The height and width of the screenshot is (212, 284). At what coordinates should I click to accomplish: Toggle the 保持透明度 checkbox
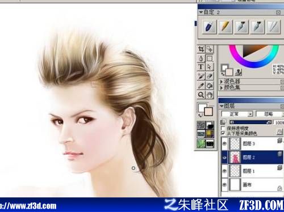coord(223,128)
